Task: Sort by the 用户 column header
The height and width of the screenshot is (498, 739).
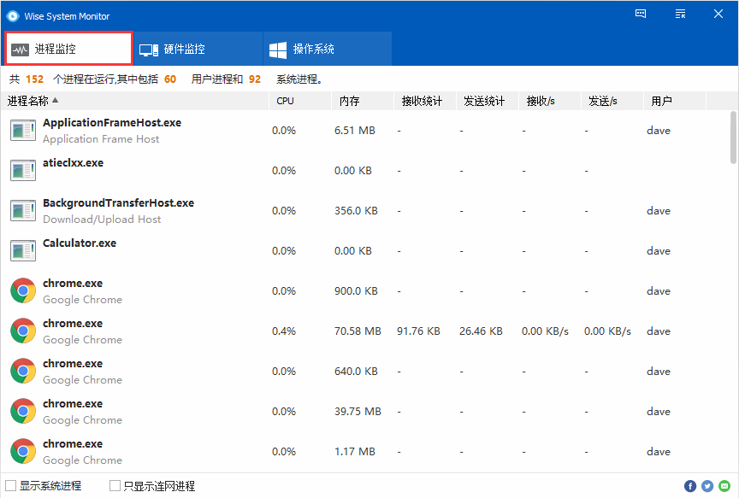Action: pyautogui.click(x=675, y=101)
